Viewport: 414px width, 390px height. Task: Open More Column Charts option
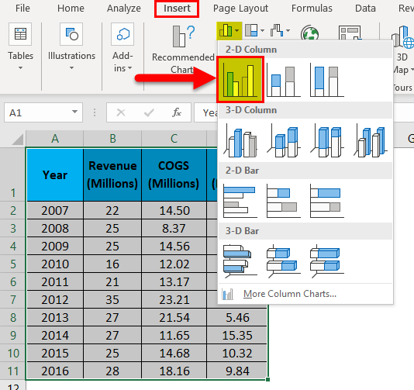[305, 294]
